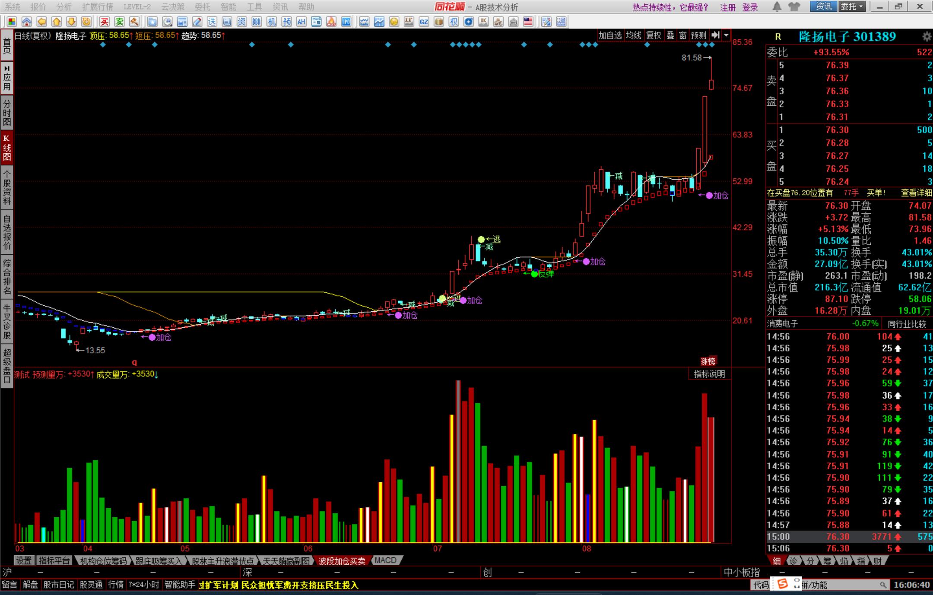Toggle the 叠 overlay button

(670, 35)
